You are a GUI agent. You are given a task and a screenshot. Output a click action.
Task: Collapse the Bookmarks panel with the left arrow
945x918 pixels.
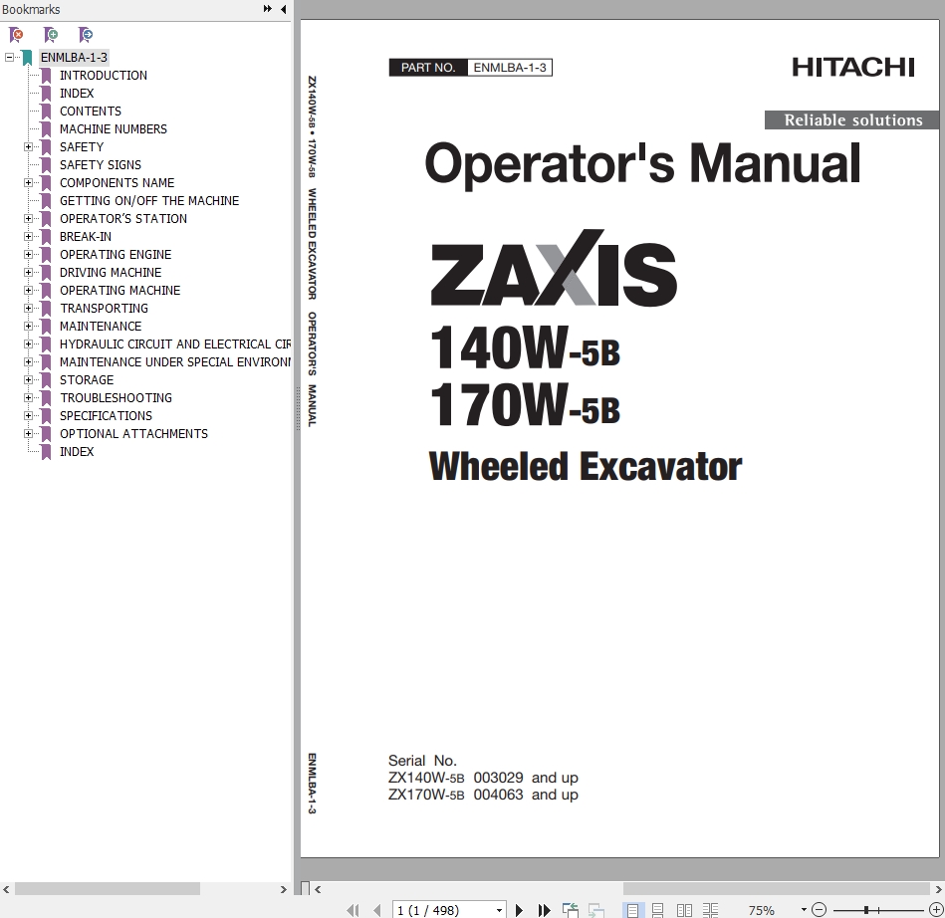click(x=283, y=9)
